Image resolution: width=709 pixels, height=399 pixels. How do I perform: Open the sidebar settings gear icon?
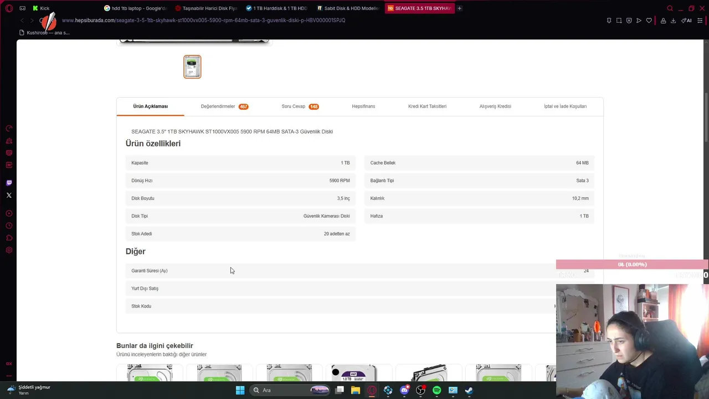9,250
